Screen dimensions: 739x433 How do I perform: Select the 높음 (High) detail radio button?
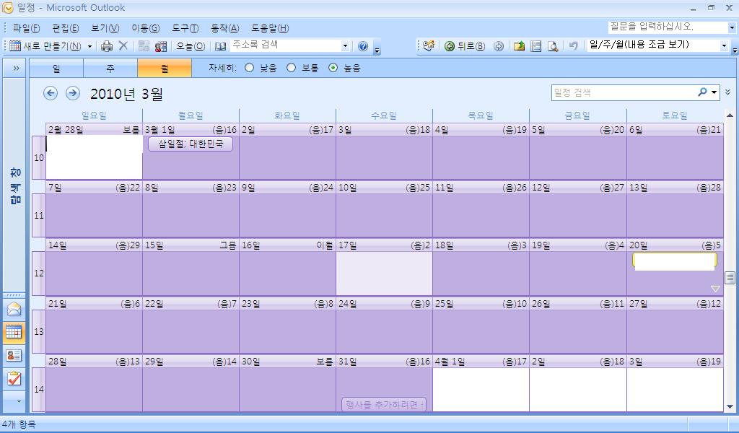coord(333,68)
